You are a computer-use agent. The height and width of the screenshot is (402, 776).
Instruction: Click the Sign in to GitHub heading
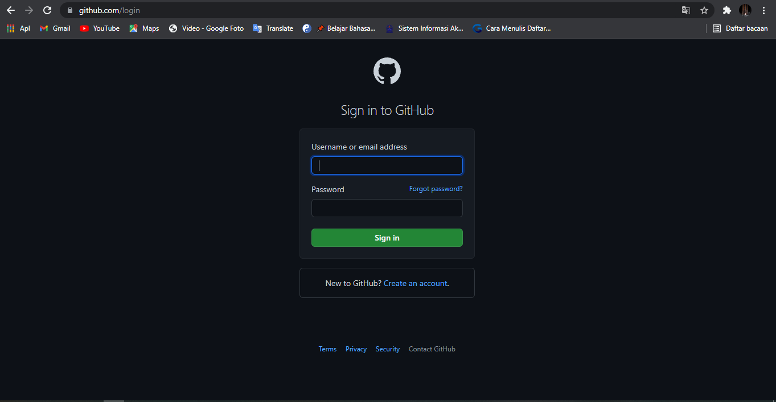[x=387, y=110]
